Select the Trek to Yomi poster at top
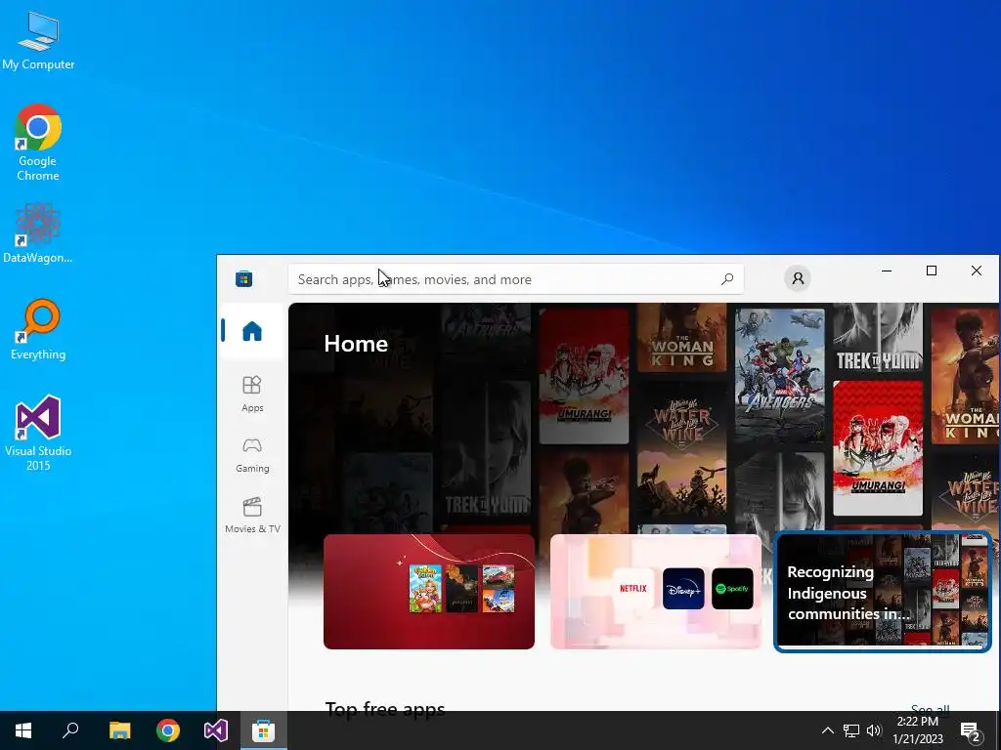The height and width of the screenshot is (750, 1001). [878, 338]
